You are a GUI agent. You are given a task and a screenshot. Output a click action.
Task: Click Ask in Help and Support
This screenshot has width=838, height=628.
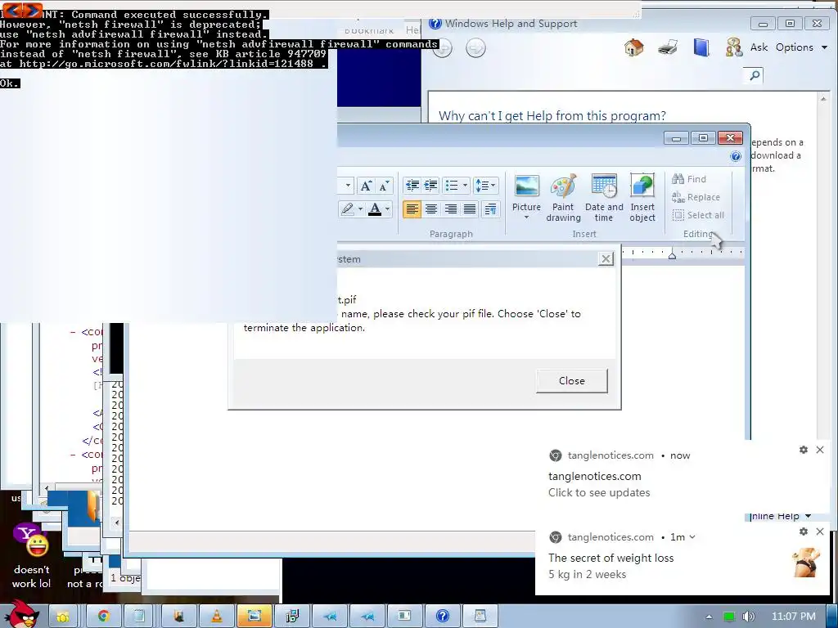(746, 47)
